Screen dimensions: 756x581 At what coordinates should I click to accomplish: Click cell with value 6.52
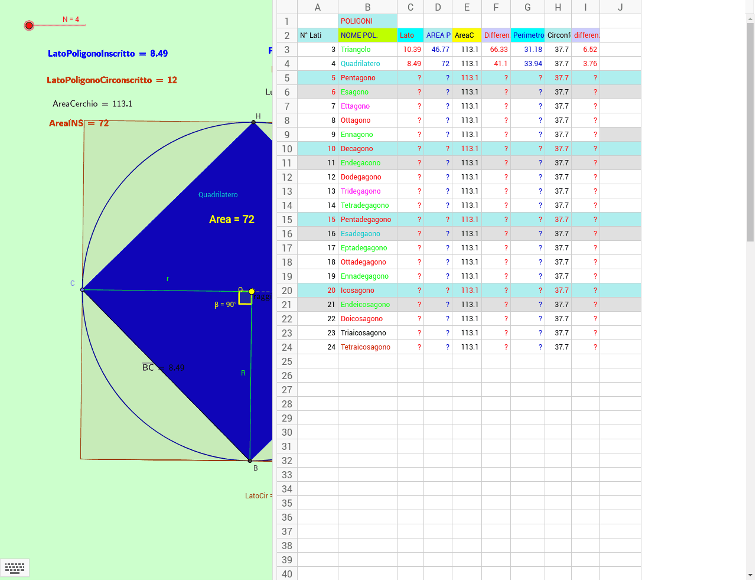(x=586, y=50)
